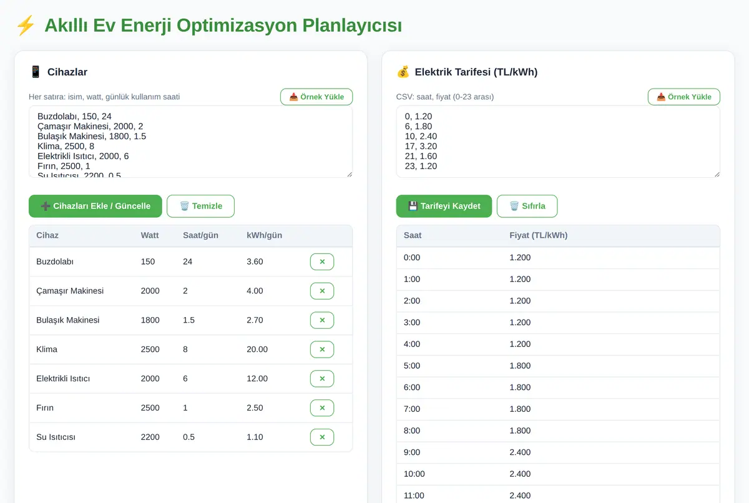
Task: Click the Akıllı Ev Enerji Optimizasyon Planlayıcısı title
Action: tap(223, 26)
